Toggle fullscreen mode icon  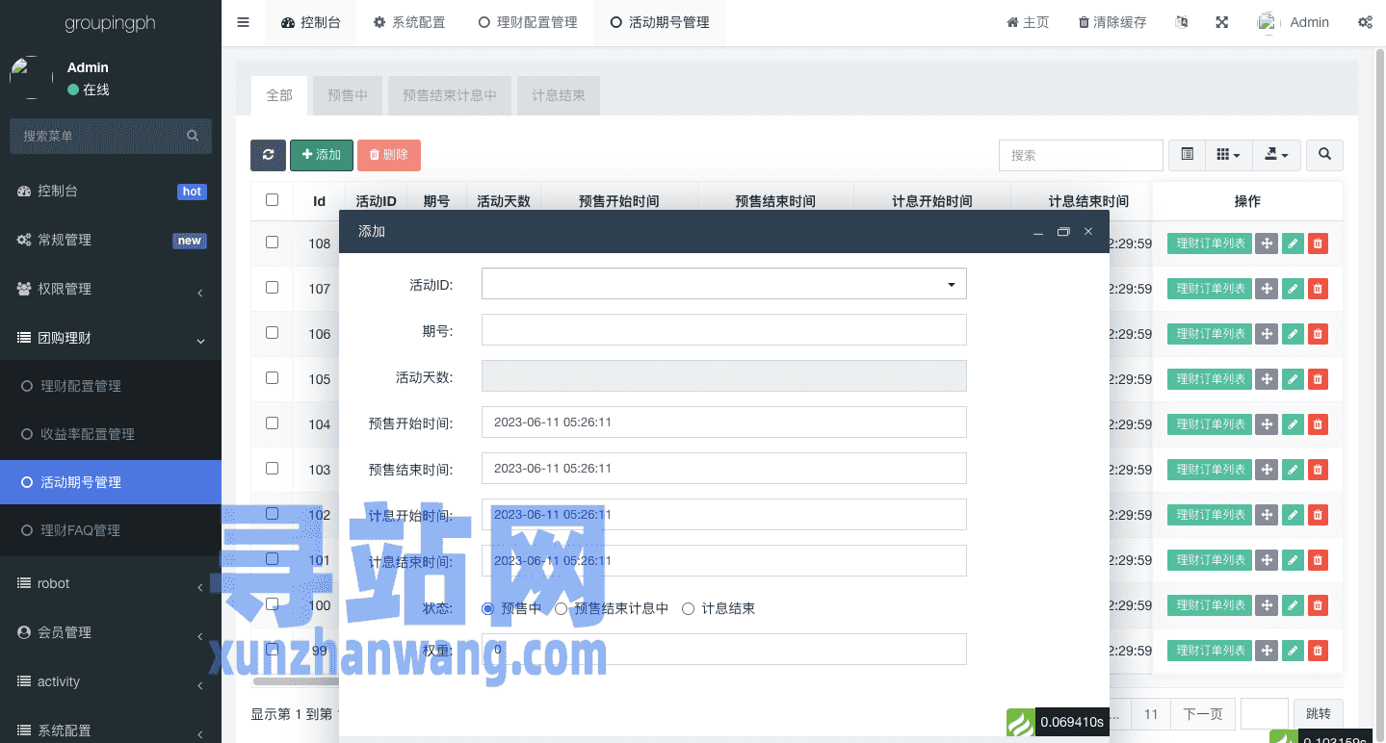pyautogui.click(x=1221, y=22)
